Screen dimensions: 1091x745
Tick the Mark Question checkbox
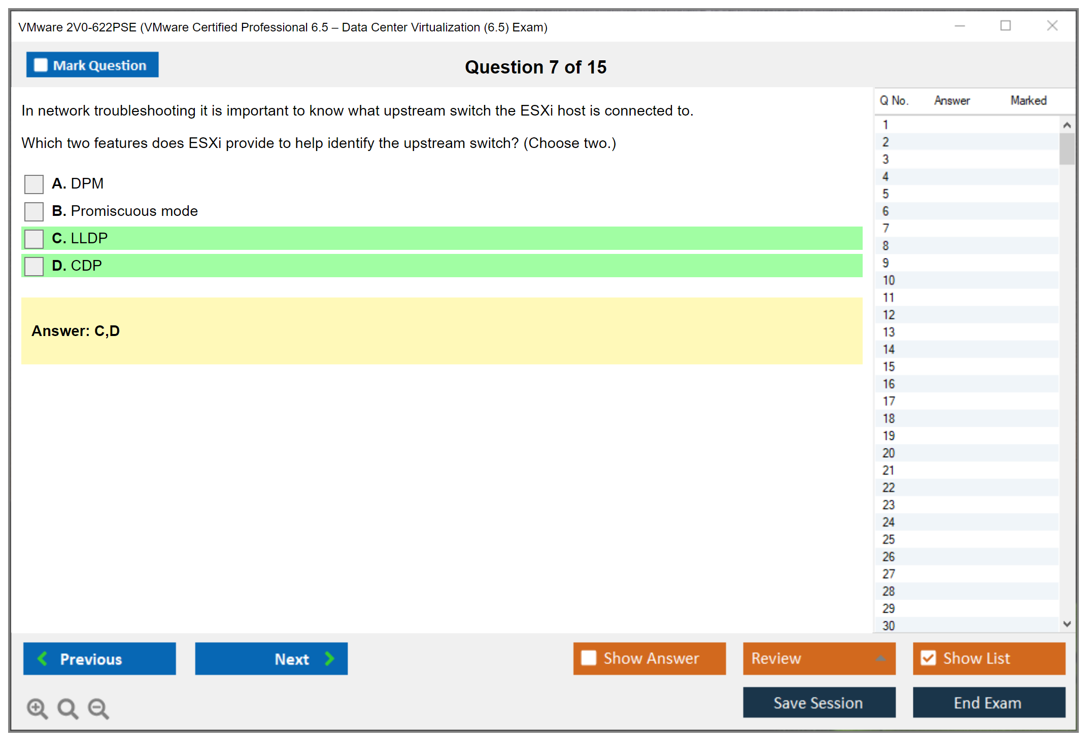[x=41, y=65]
